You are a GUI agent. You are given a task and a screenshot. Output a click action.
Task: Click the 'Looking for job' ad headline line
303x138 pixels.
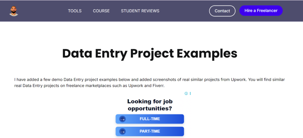[150, 102]
